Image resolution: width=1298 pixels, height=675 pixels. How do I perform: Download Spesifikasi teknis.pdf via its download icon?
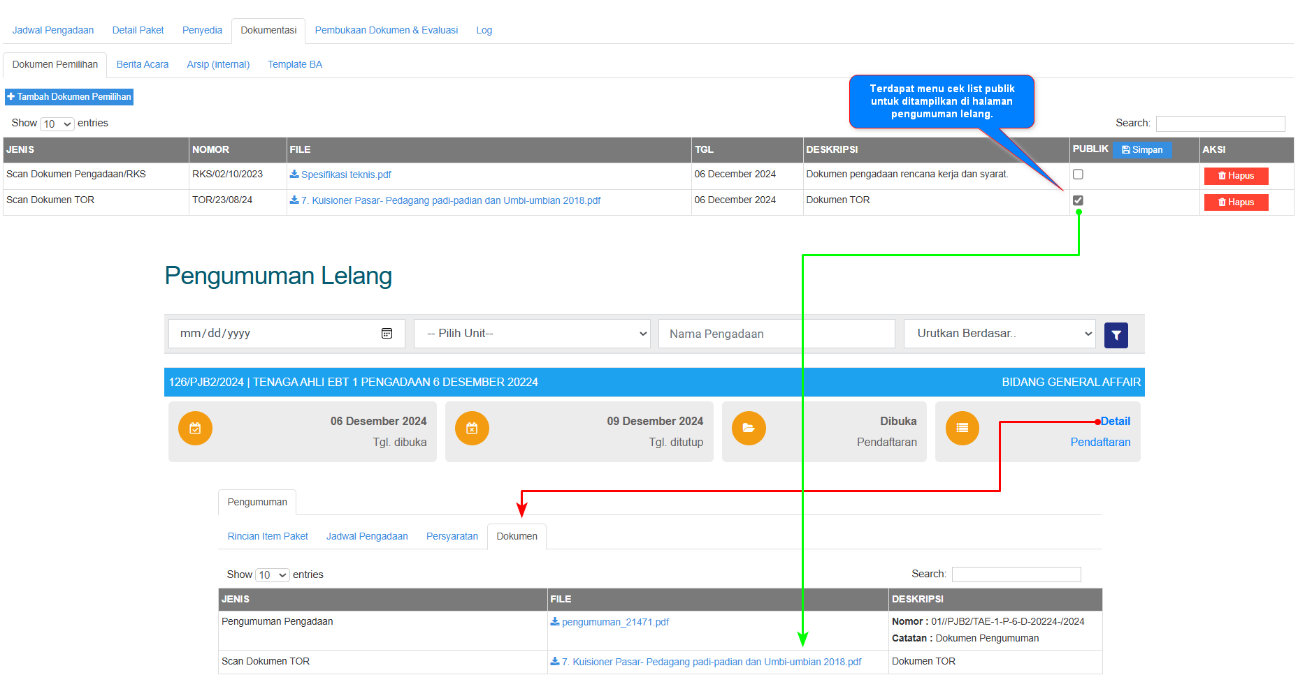[294, 175]
